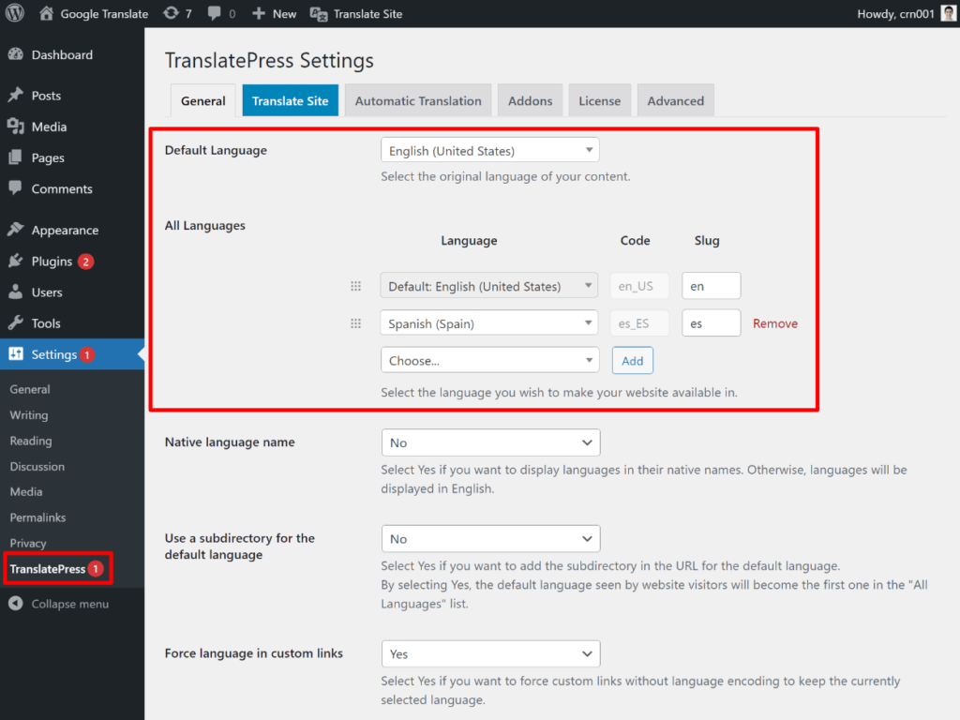Click the + New item in the toolbar
The height and width of the screenshot is (720, 960).
pos(273,13)
